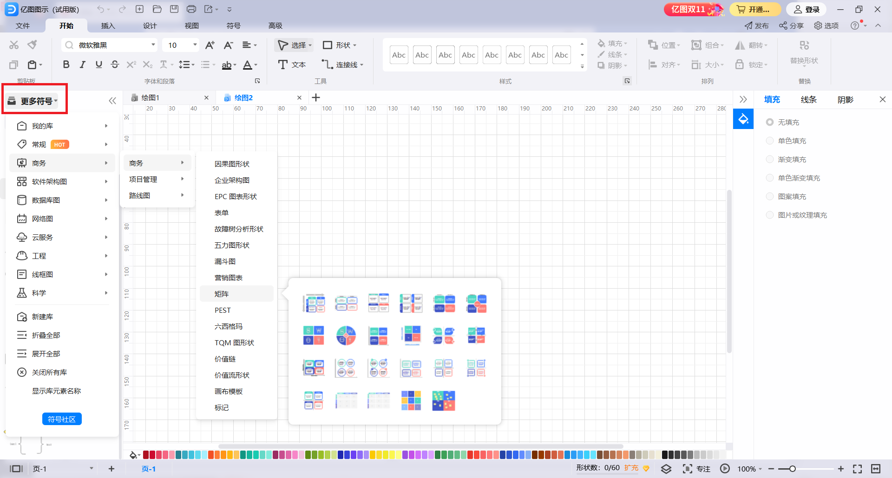Click the first Abc style preset
The width and height of the screenshot is (892, 478).
click(399, 55)
